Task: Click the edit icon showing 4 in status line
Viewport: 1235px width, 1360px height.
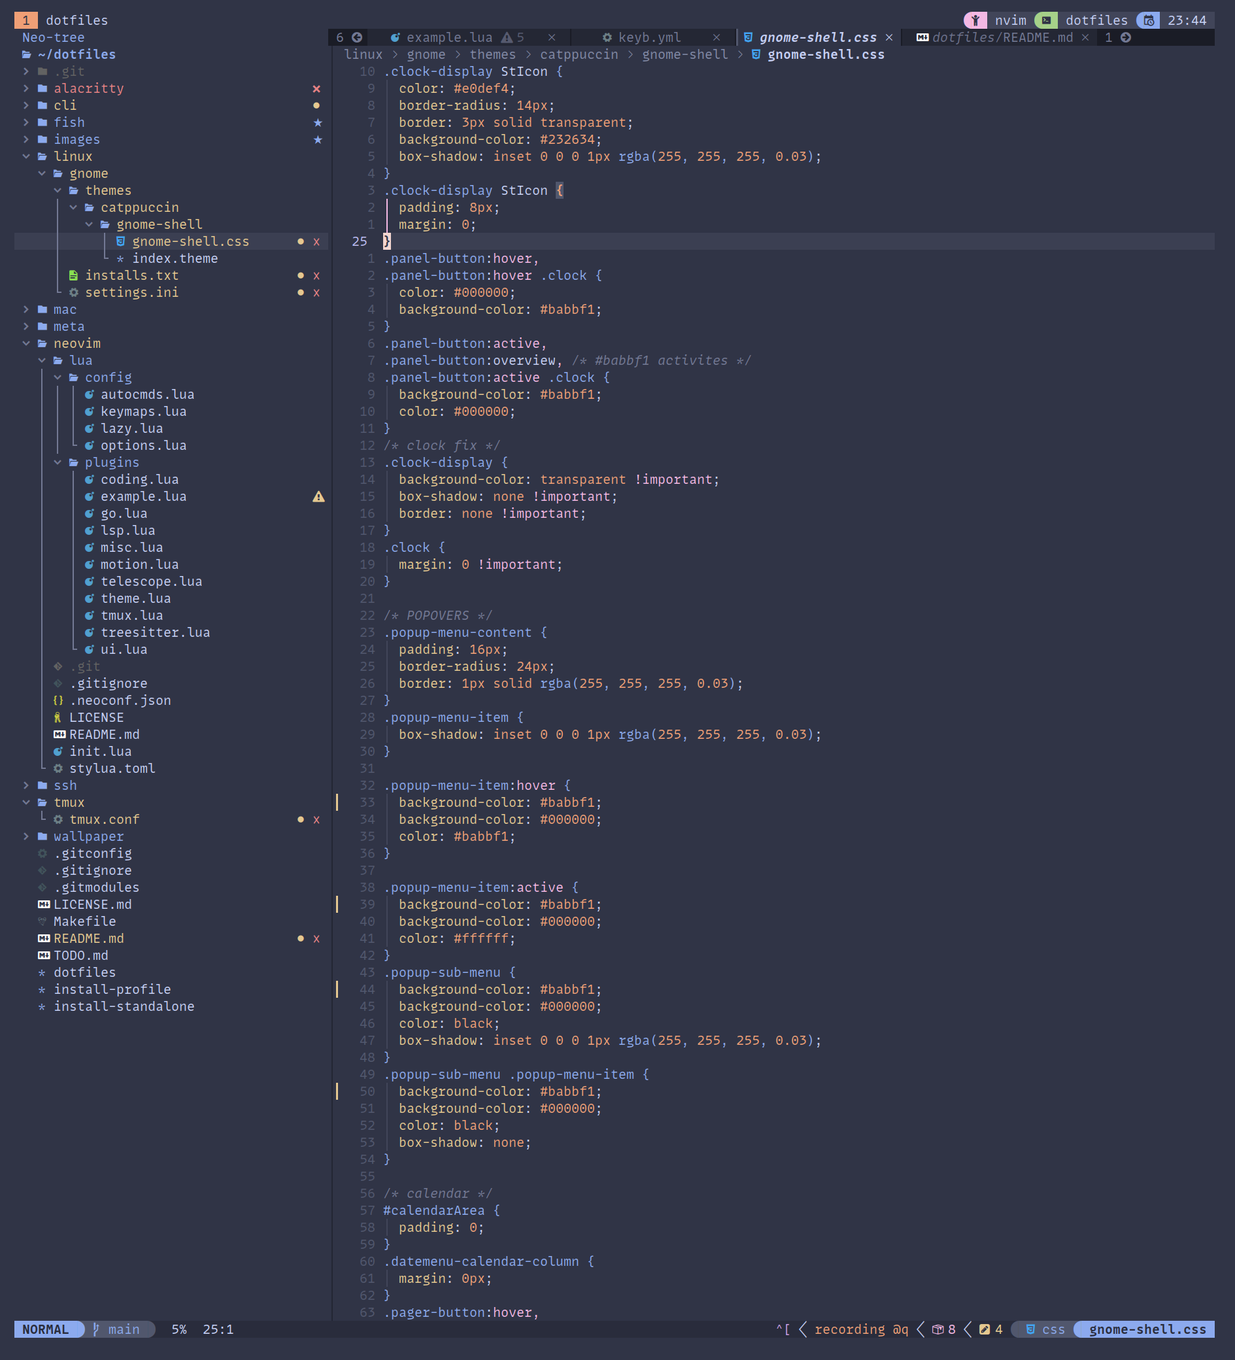Action: coord(985,1329)
